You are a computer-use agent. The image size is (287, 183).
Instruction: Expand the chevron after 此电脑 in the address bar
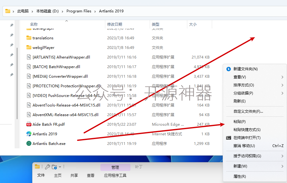[32, 11]
